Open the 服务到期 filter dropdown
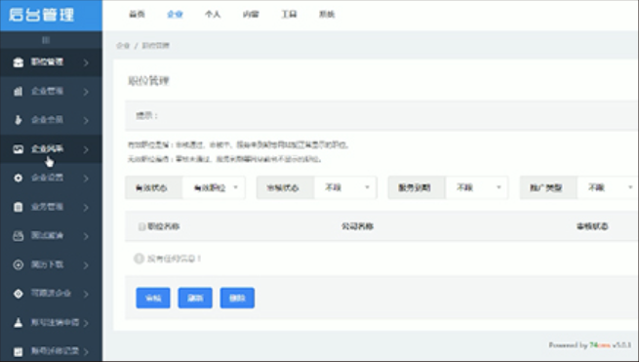 tap(477, 188)
